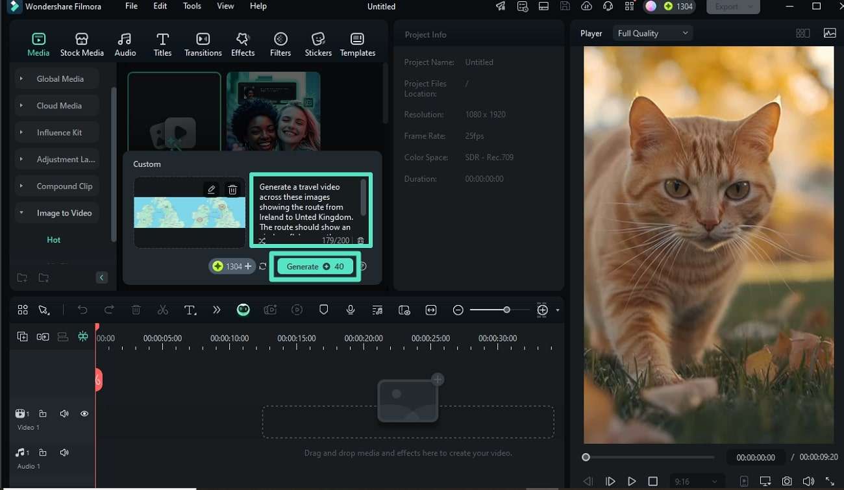Open the 9:16 aspect ratio dropdown
Viewport: 844px width, 490px height.
(x=695, y=482)
